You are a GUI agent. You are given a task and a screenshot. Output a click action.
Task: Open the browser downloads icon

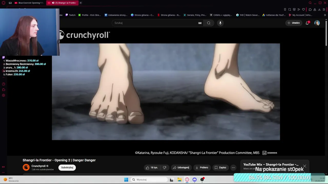pyautogui.click(x=319, y=9)
